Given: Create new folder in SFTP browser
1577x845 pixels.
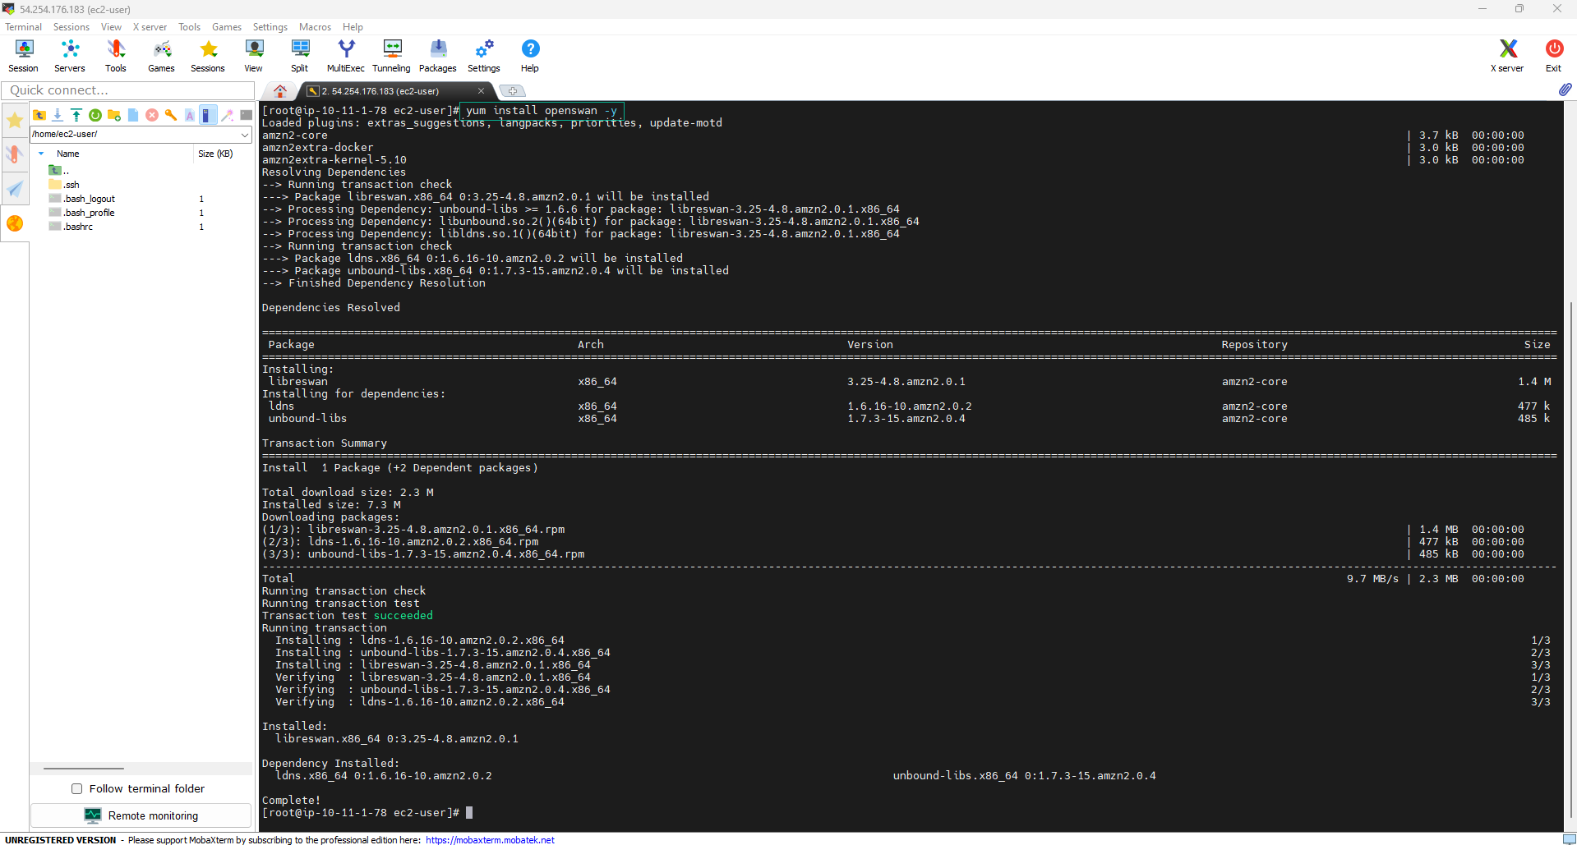Looking at the screenshot, I should tap(114, 115).
